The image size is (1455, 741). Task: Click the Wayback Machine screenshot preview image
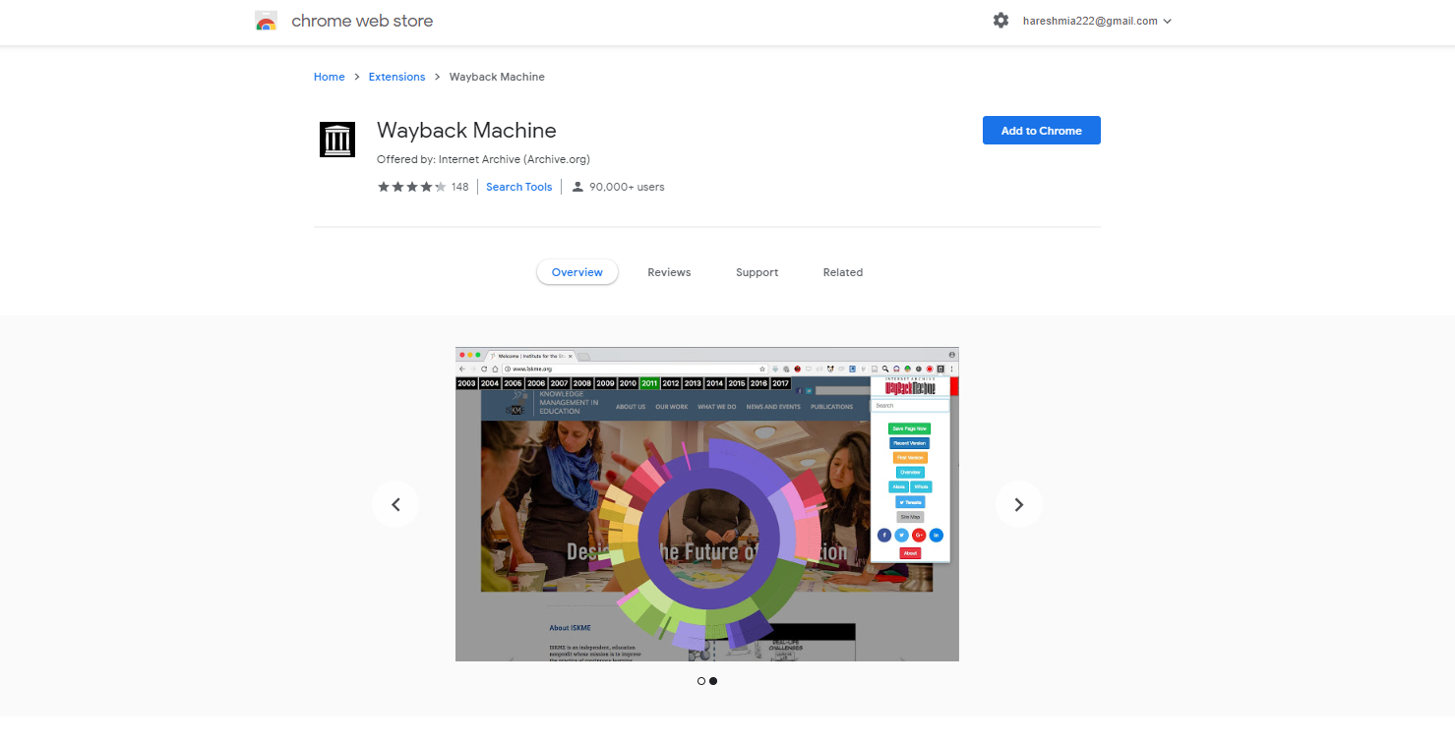[x=707, y=504]
